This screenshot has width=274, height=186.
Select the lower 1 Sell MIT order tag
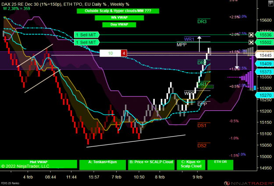[x=87, y=42]
